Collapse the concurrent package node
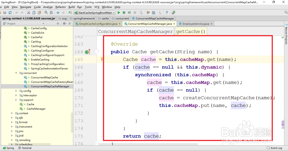This screenshot has width=288, height=151. pyautogui.click(x=16, y=73)
